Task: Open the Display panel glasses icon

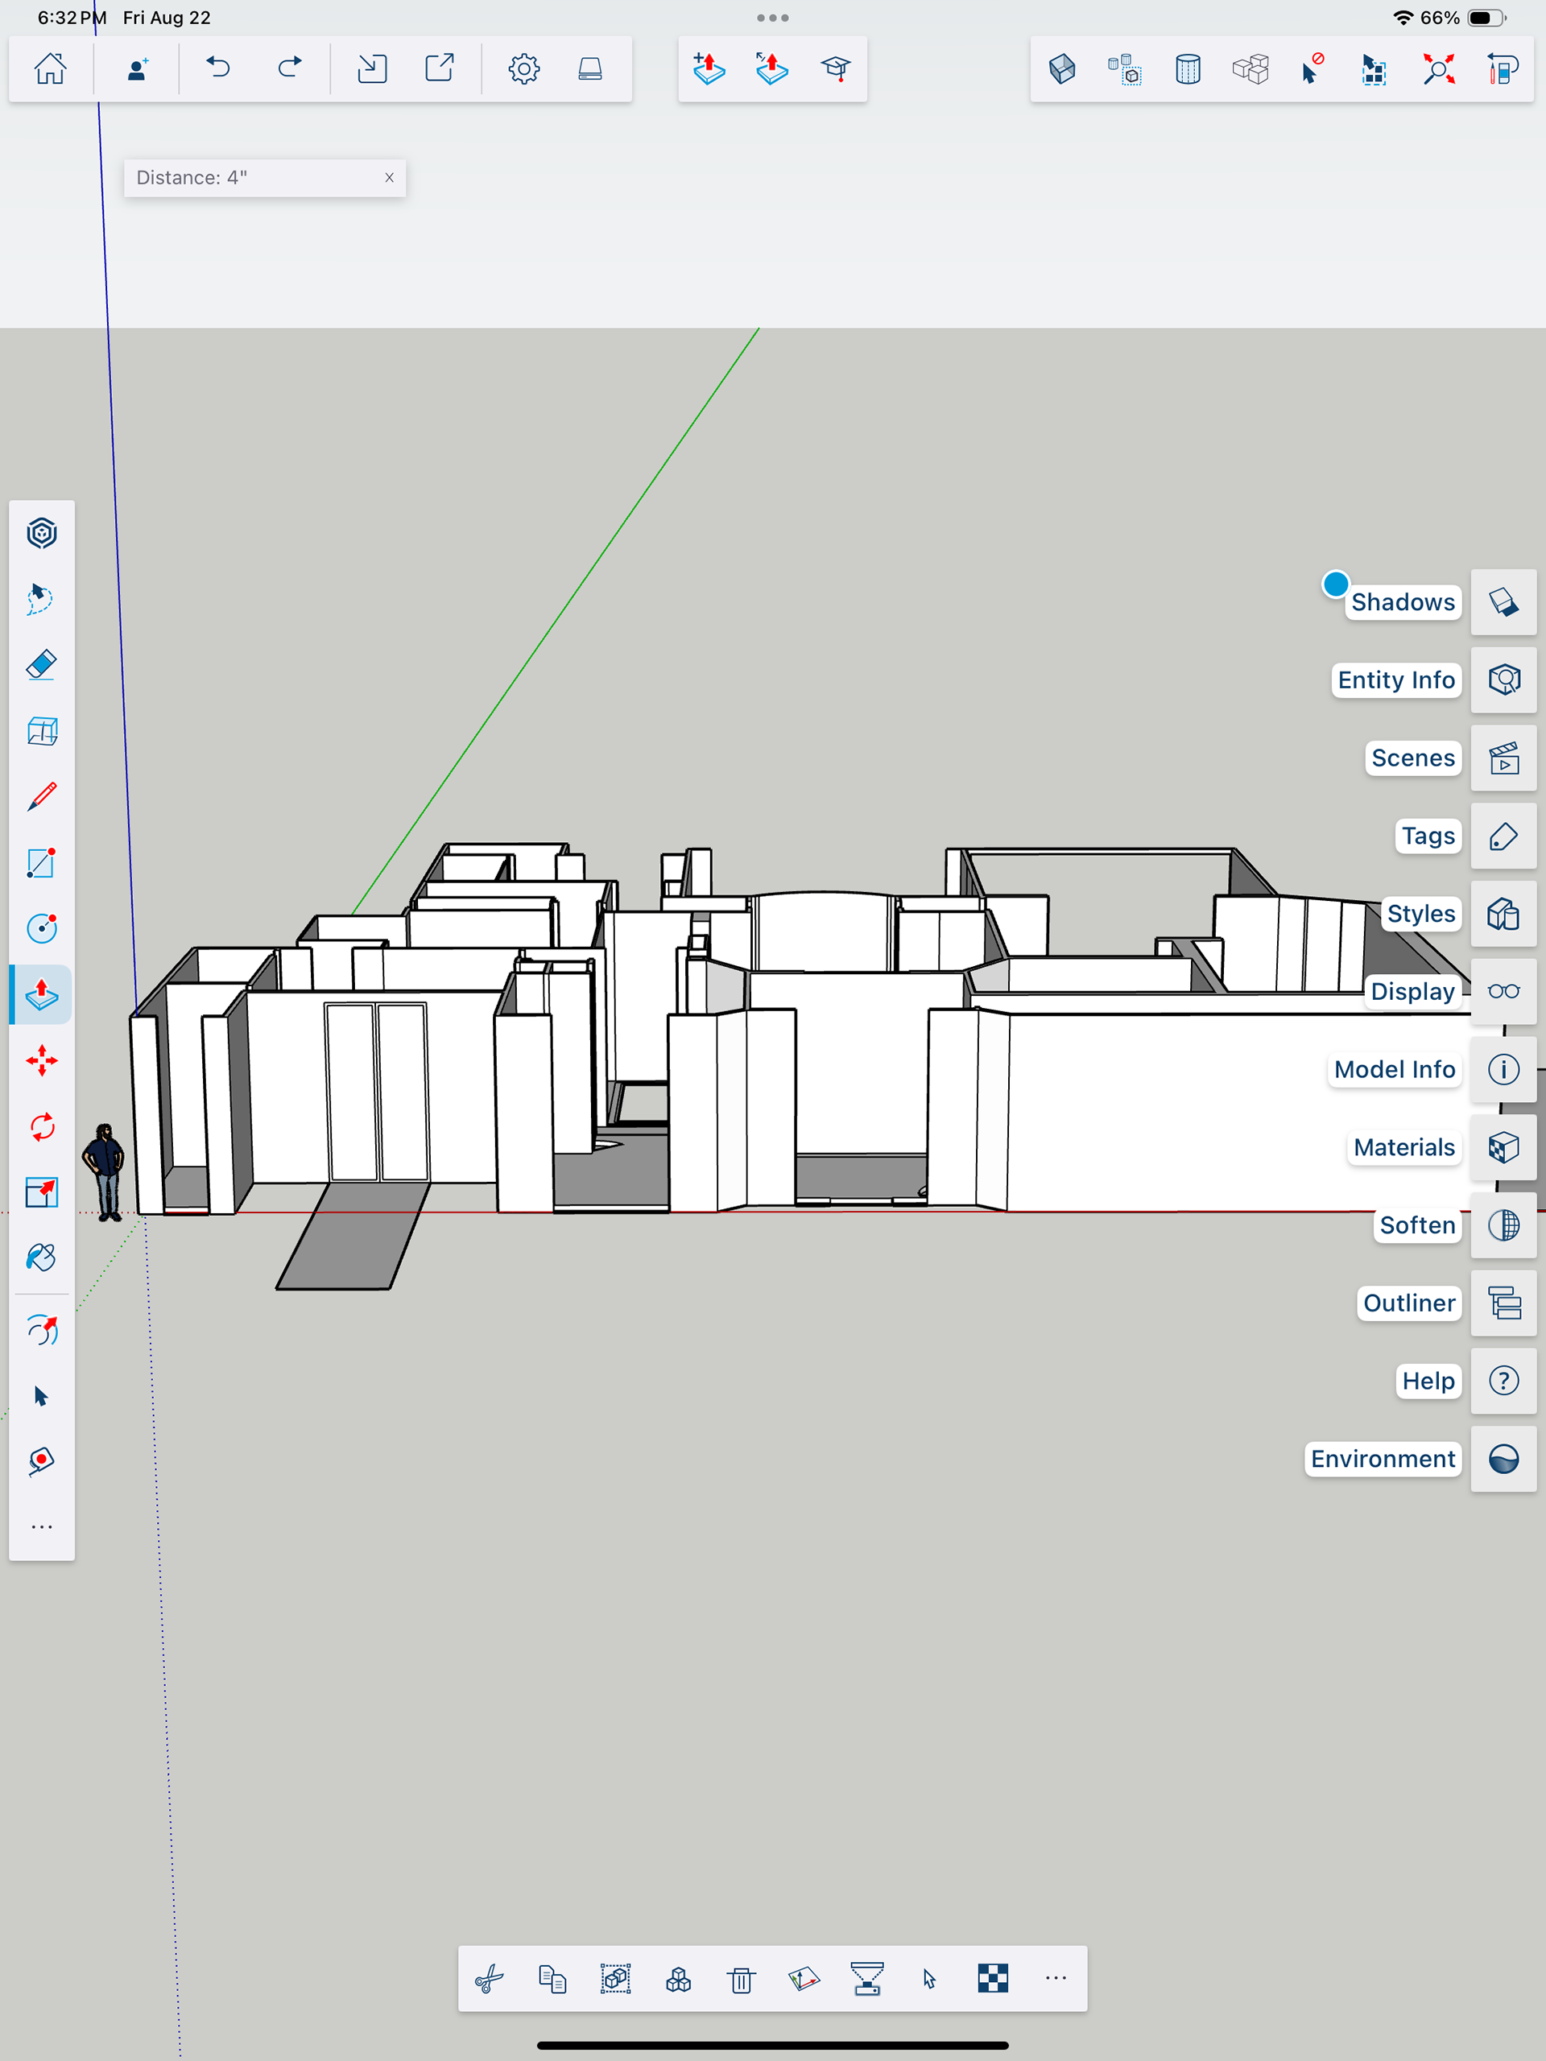Action: coord(1503,991)
